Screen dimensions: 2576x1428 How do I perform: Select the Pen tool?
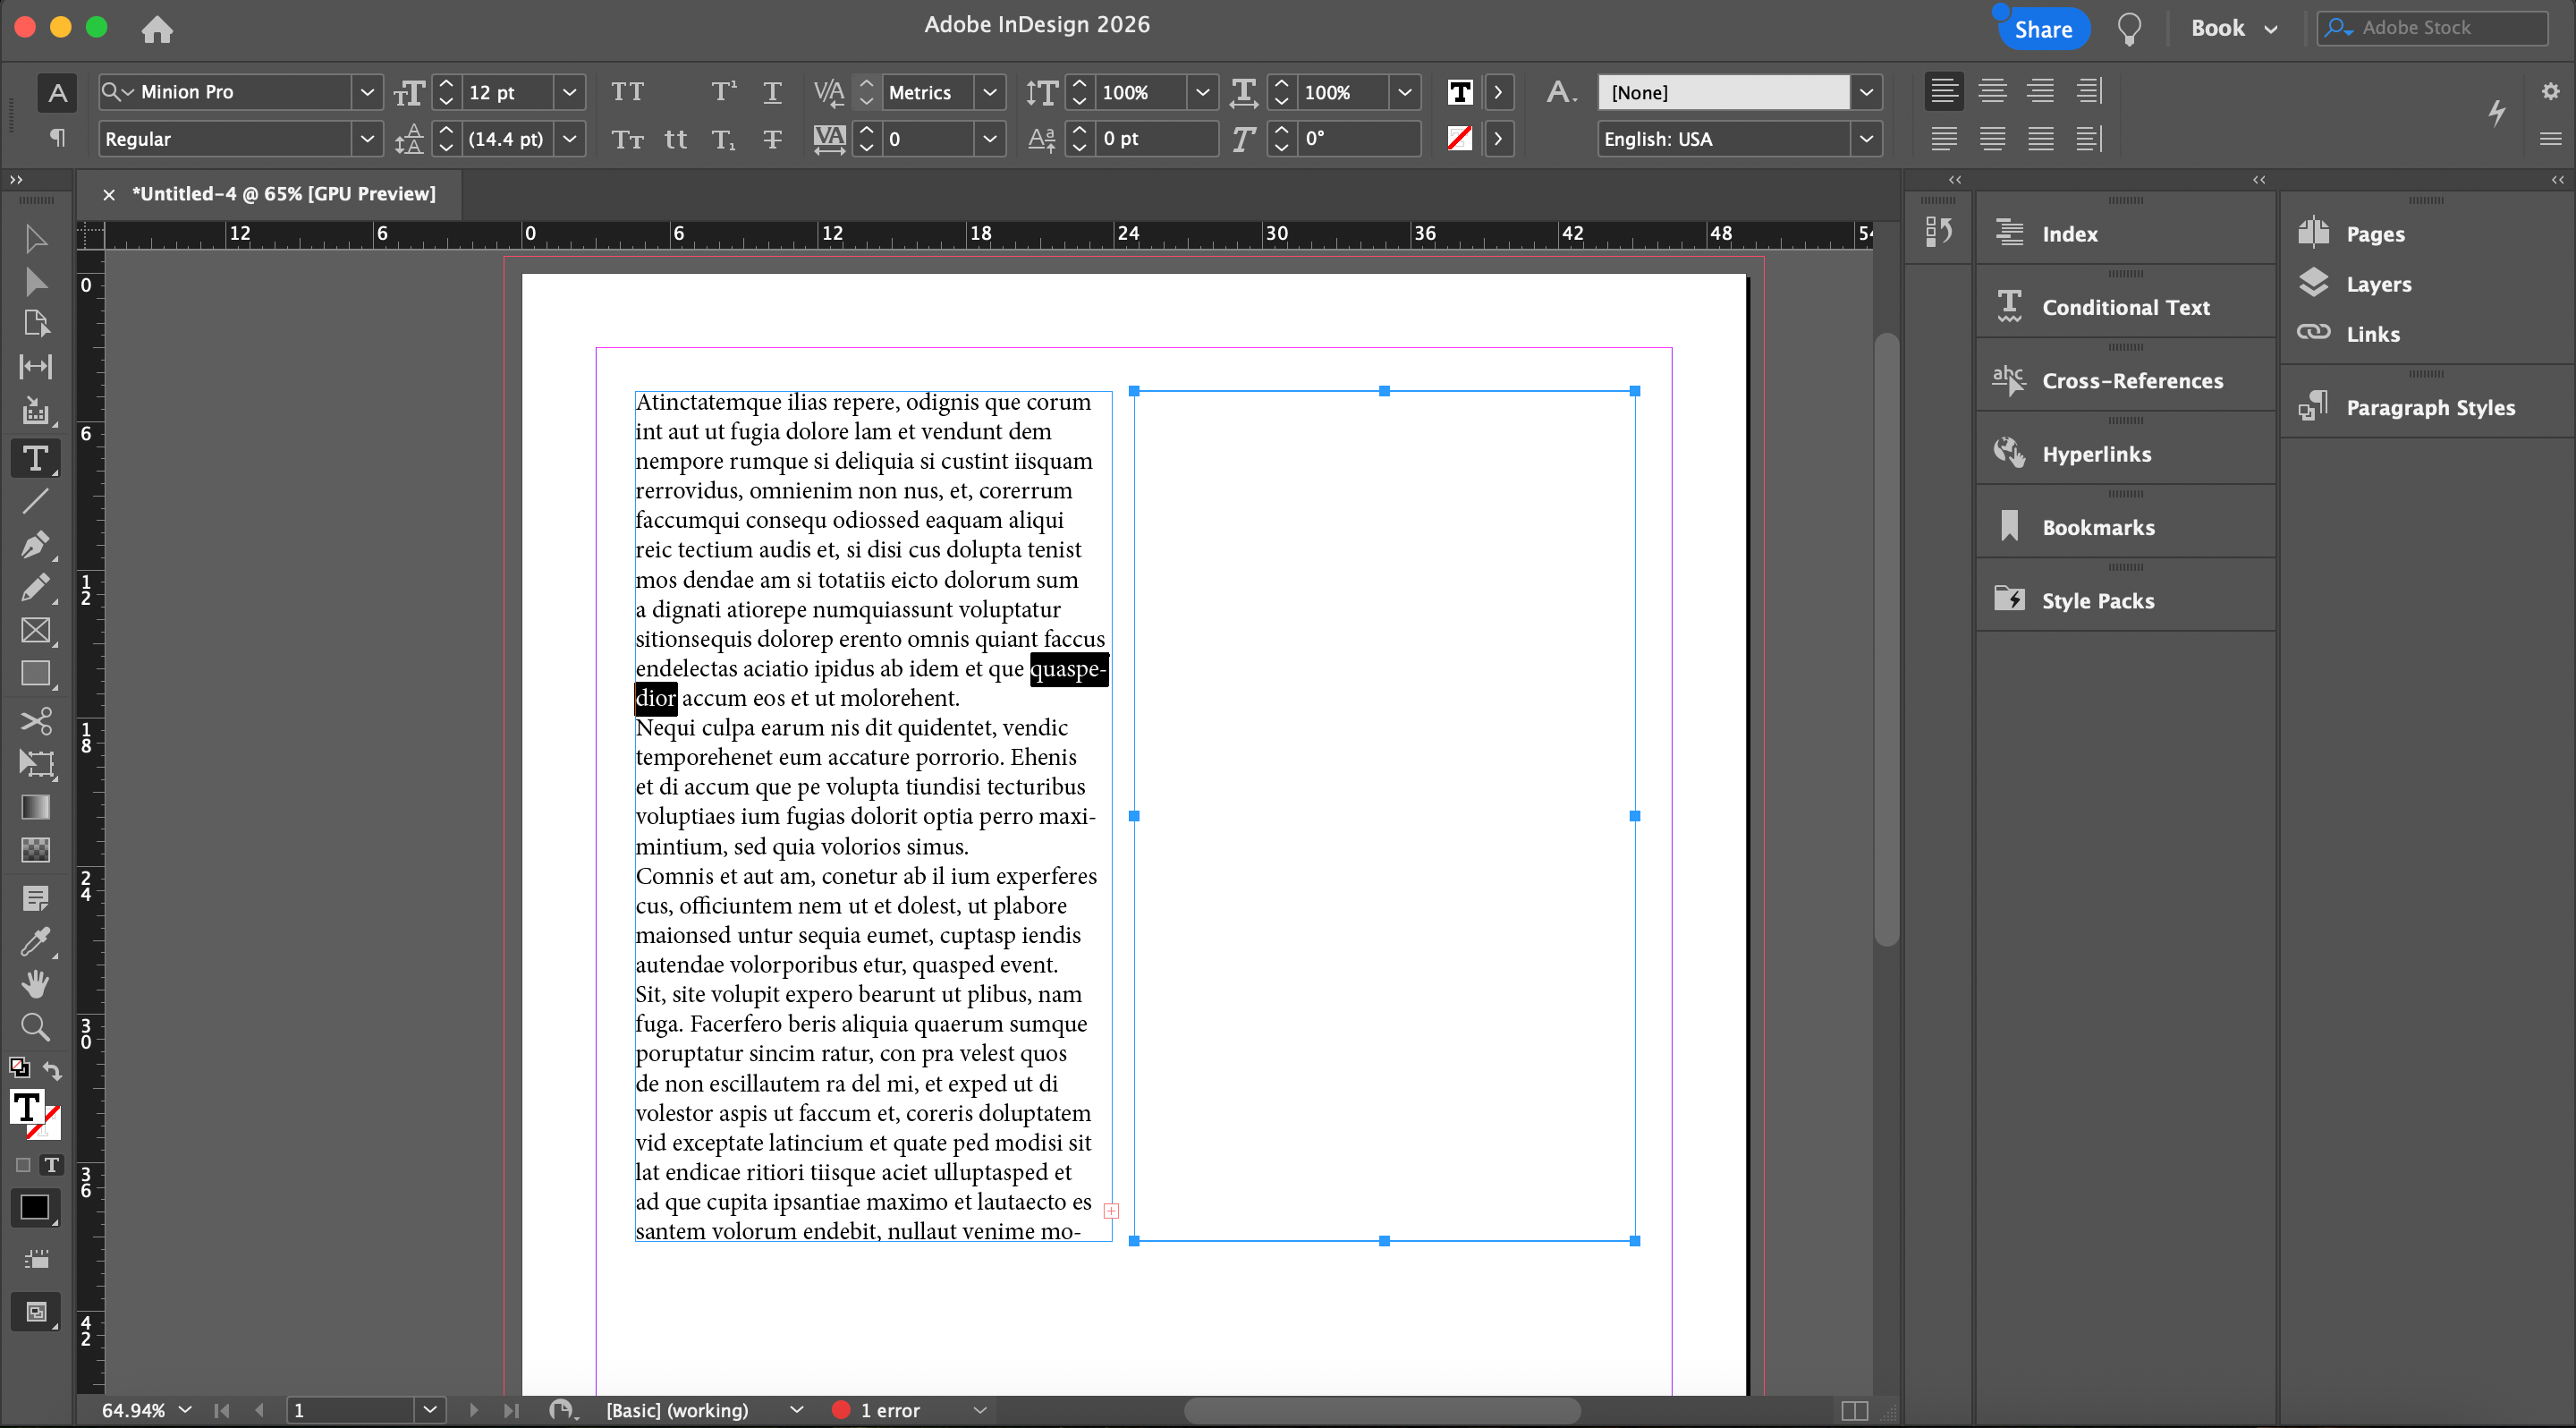coord(34,544)
